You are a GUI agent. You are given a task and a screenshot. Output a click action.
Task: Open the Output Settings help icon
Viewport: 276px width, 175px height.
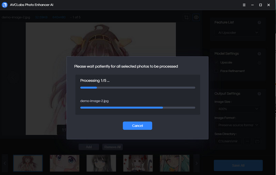259,94
